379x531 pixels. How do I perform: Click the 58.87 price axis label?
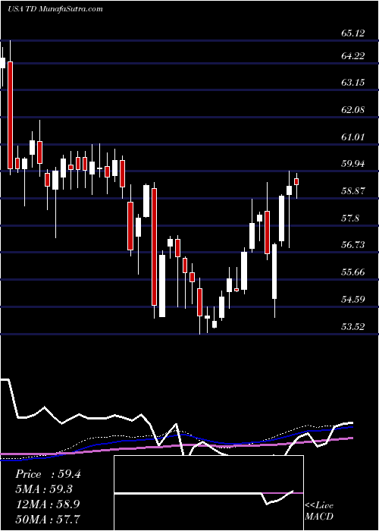pyautogui.click(x=352, y=191)
